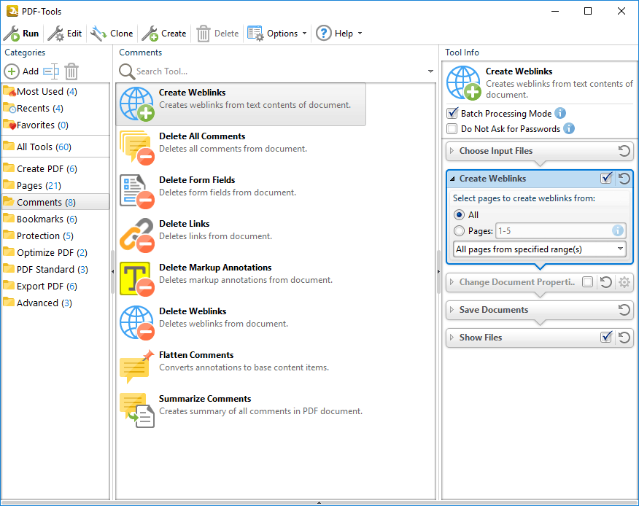Image resolution: width=639 pixels, height=506 pixels.
Task: Toggle the Create Weblinks step checkbox
Action: (x=606, y=178)
